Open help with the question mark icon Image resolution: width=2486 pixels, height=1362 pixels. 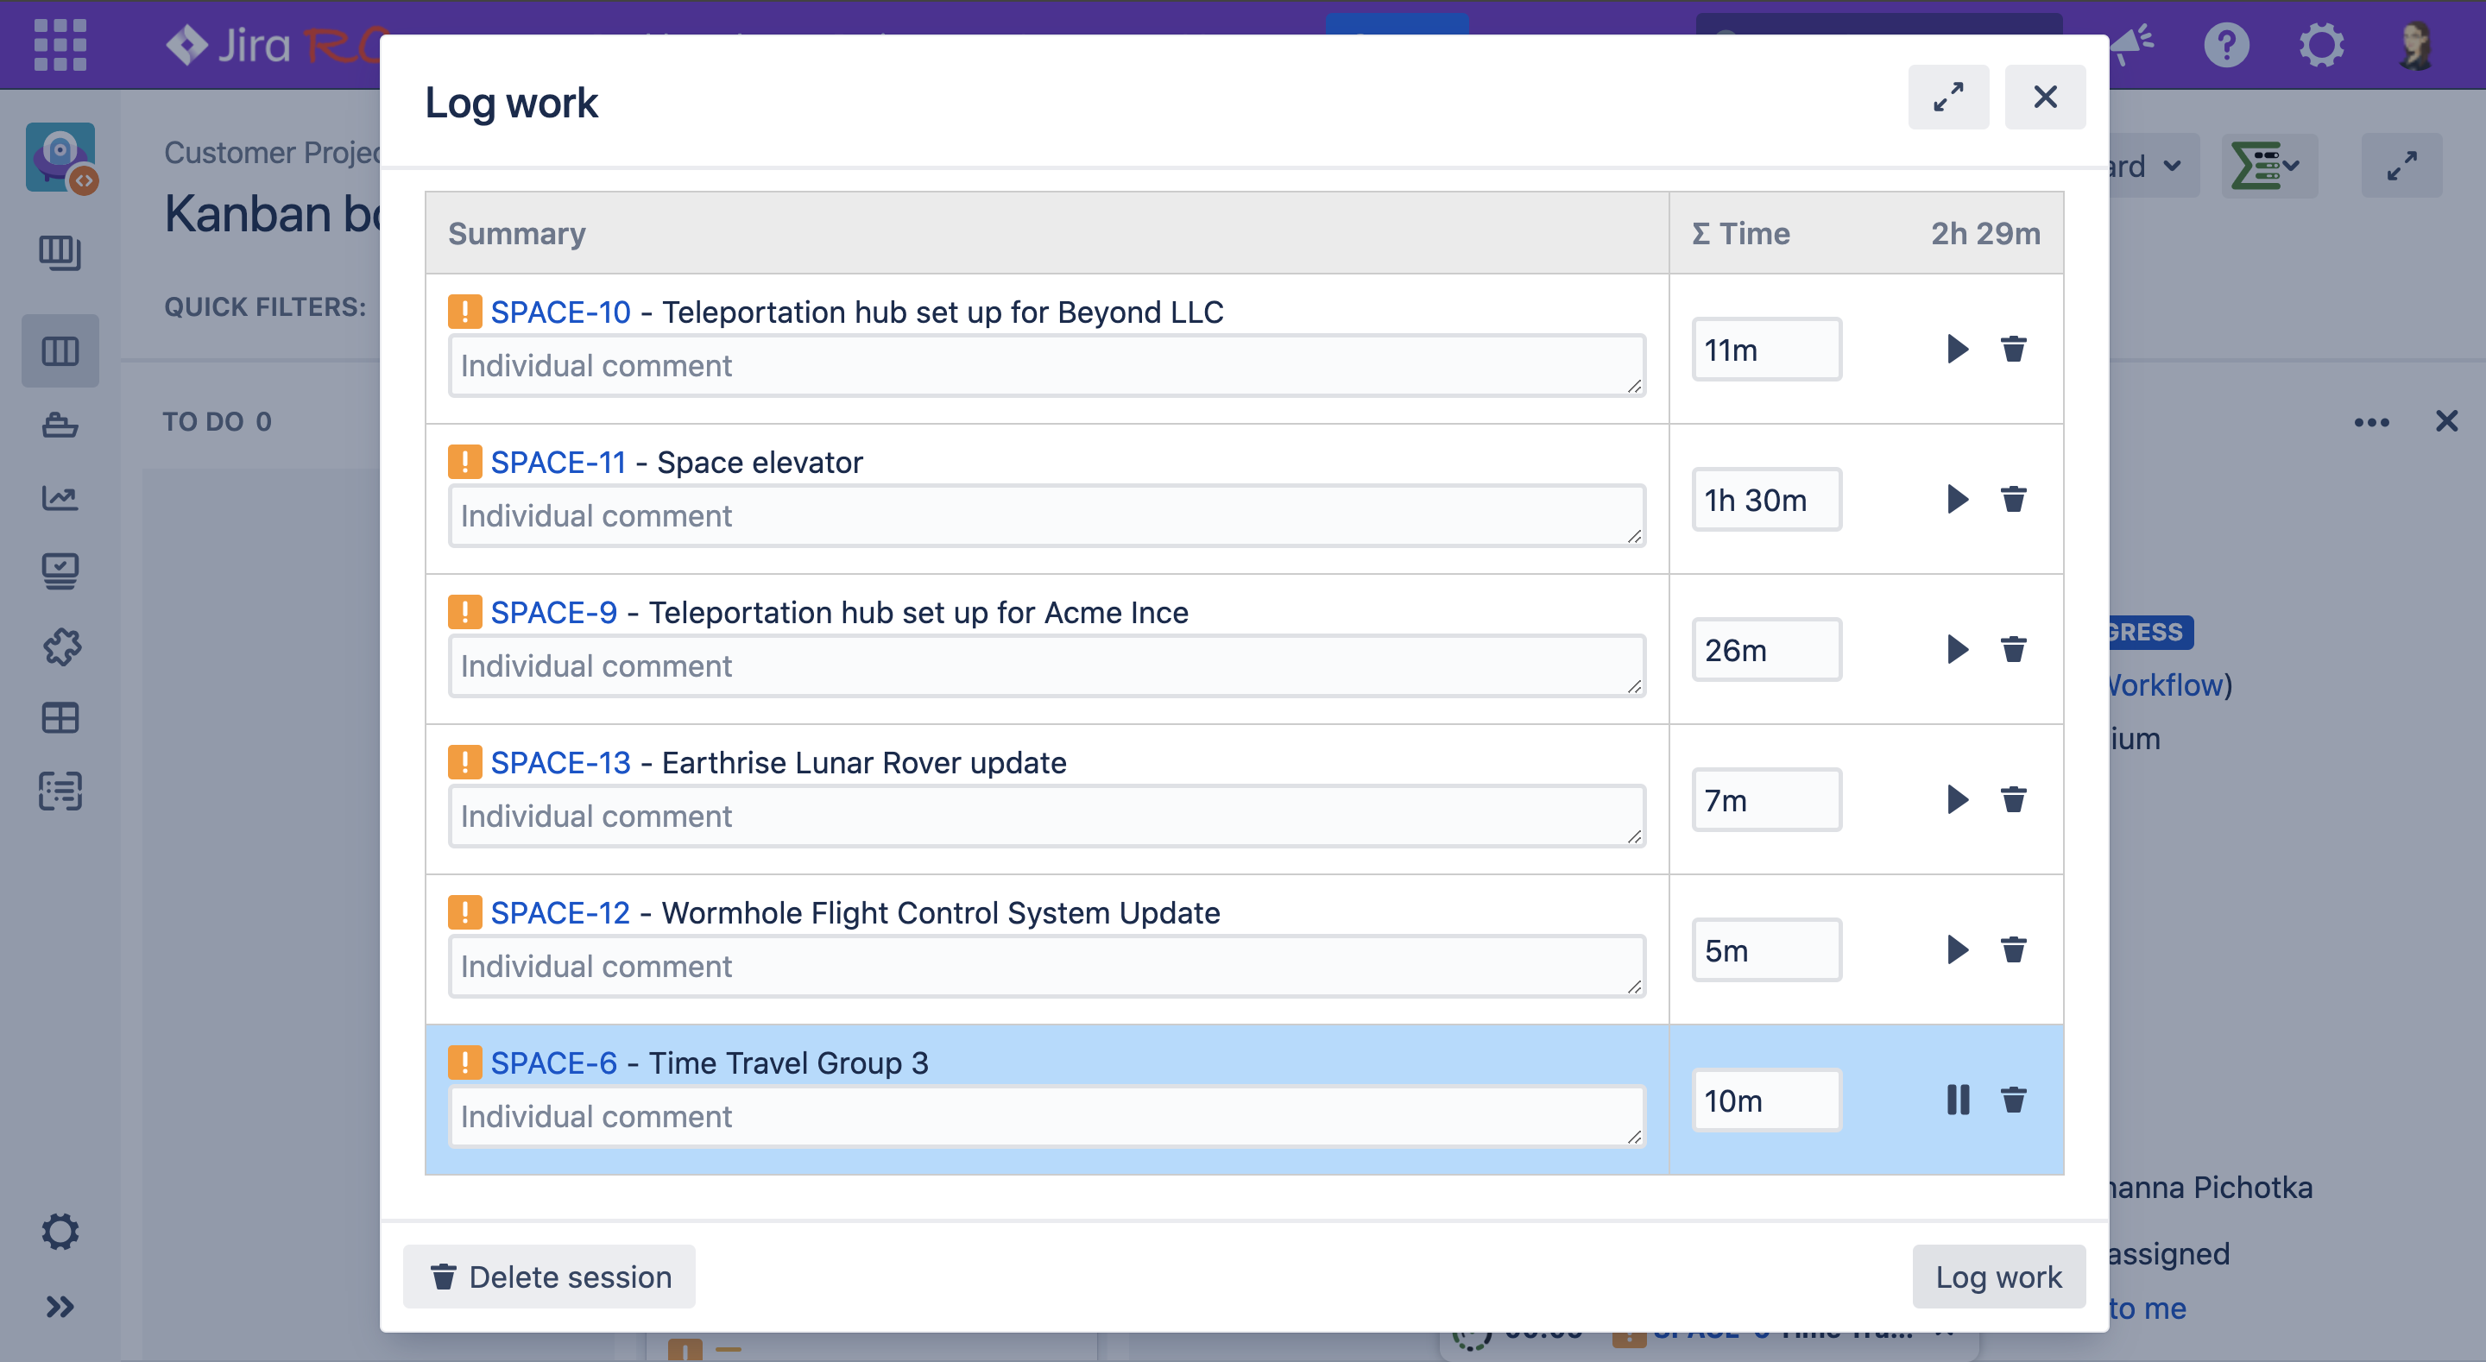pyautogui.click(x=2225, y=44)
